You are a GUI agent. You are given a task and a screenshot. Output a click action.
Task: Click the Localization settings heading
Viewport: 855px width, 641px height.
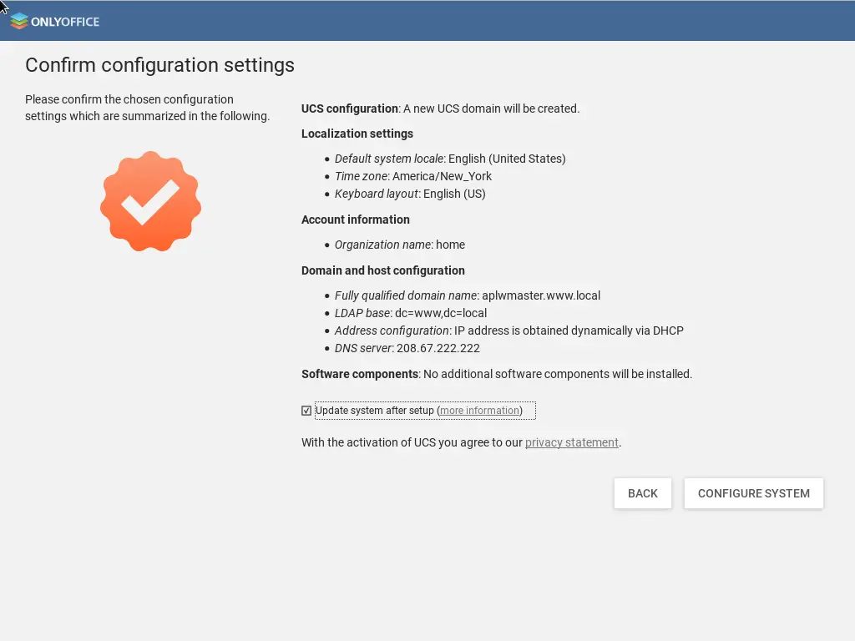coord(357,134)
